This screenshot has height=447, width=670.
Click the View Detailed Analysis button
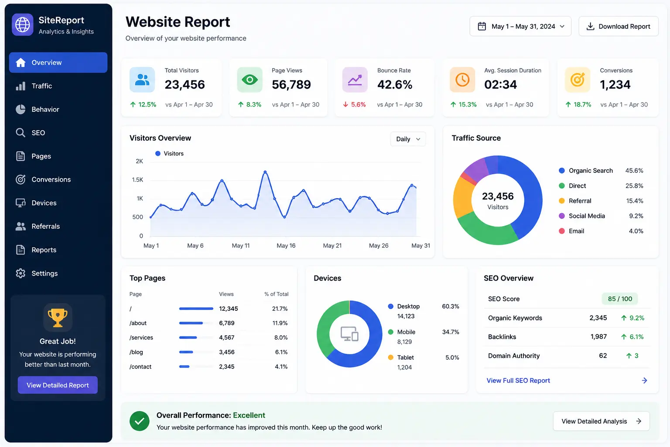pos(601,421)
